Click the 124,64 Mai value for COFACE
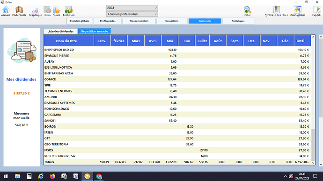 [x=172, y=80]
